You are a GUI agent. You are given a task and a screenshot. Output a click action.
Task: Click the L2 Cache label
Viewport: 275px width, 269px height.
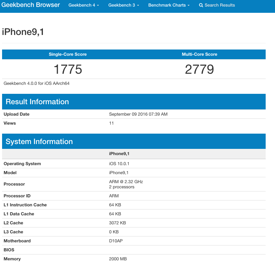pyautogui.click(x=13, y=223)
